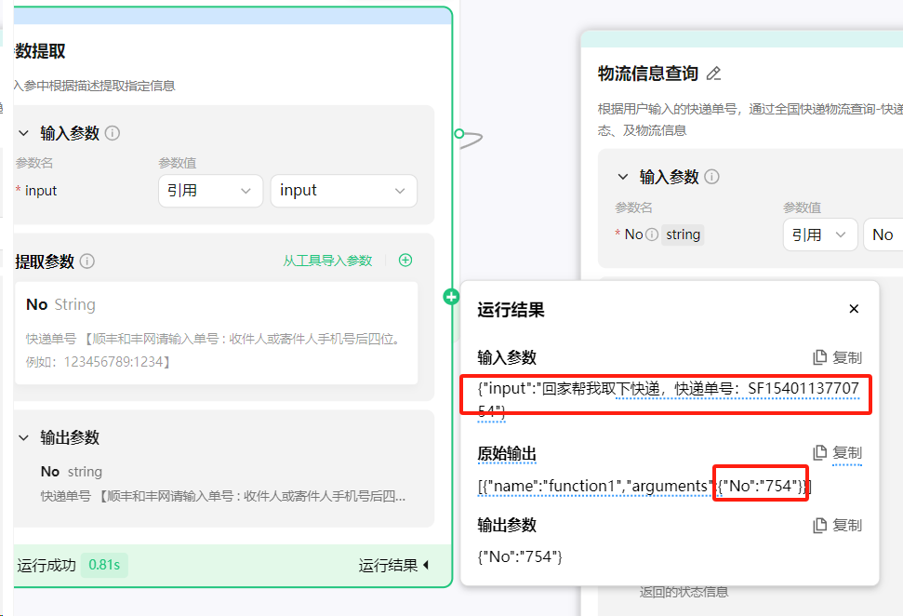The width and height of the screenshot is (903, 616).
Task: Copy the 输入参数 result JSON
Action: pos(837,357)
